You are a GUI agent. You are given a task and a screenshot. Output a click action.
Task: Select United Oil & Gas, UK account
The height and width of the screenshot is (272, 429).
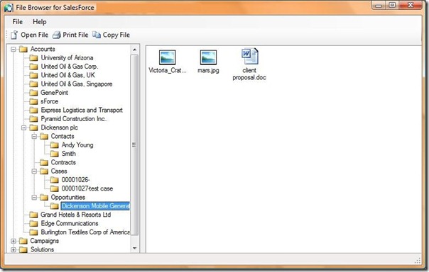(x=68, y=75)
